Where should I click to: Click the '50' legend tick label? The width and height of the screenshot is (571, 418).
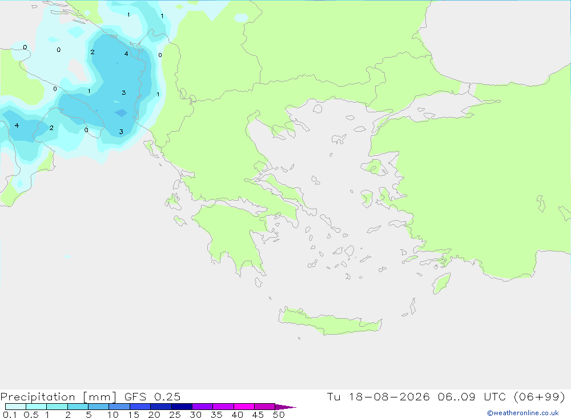coord(279,415)
